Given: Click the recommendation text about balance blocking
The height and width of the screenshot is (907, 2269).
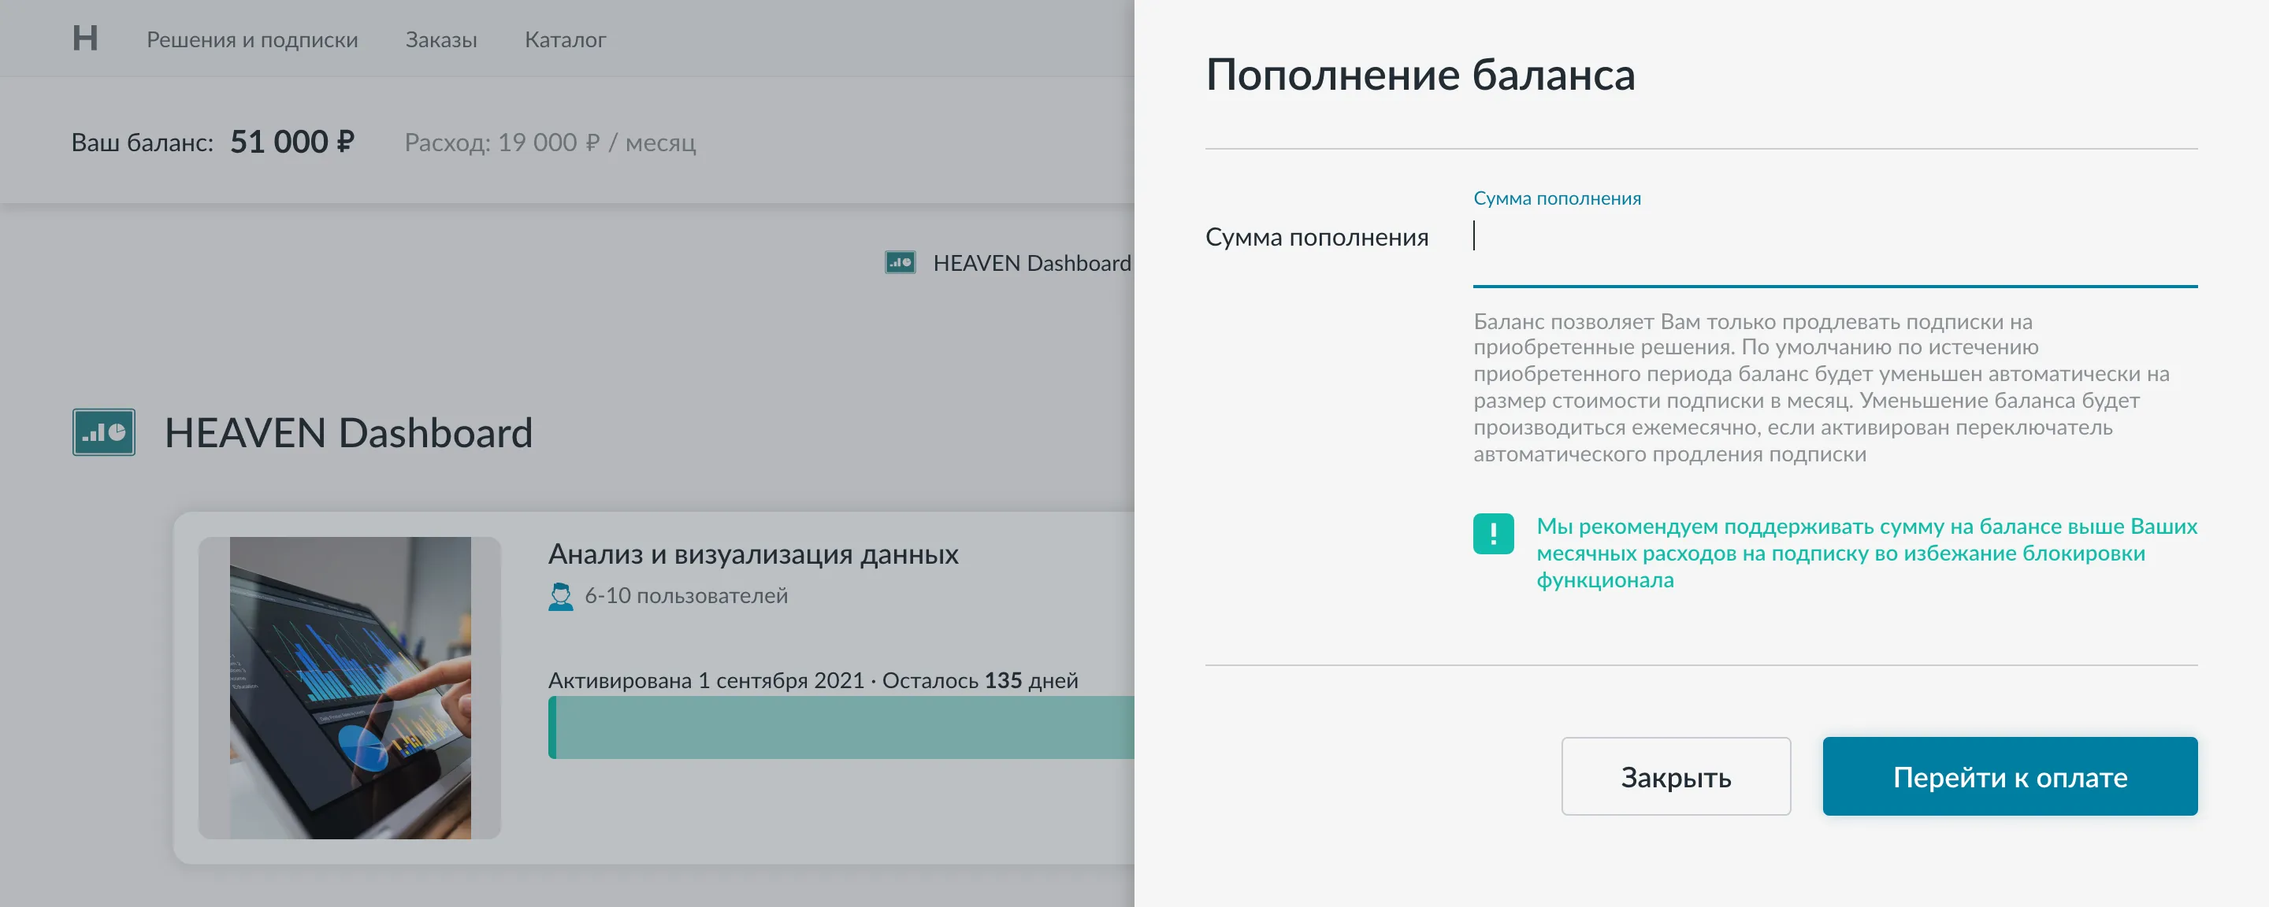Looking at the screenshot, I should (x=1866, y=553).
